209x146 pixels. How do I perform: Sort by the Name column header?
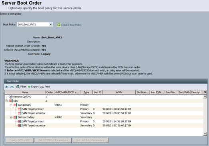(x=25, y=92)
